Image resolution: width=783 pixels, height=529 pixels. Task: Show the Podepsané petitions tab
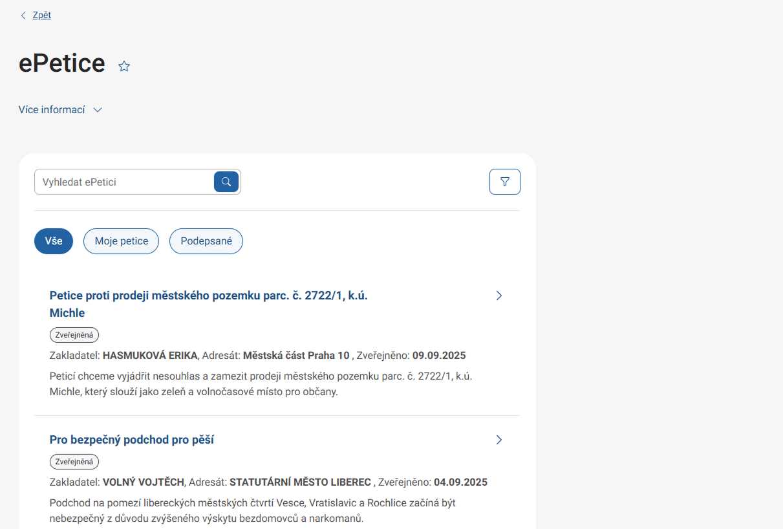(x=206, y=241)
